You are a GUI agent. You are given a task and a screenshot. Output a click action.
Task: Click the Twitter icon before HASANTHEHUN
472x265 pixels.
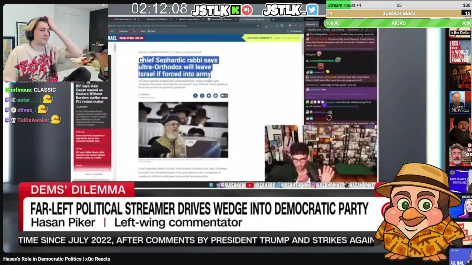(x=278, y=185)
